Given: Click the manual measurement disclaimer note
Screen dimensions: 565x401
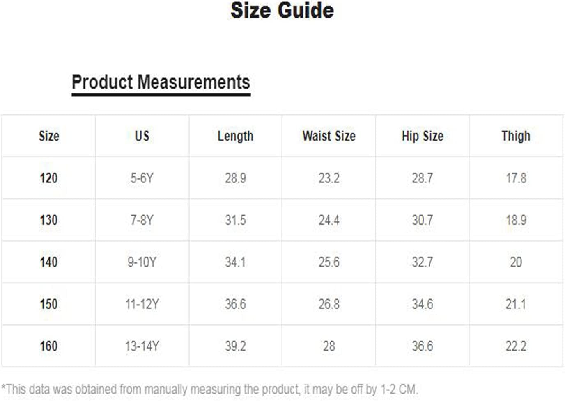Looking at the screenshot, I should coord(209,389).
